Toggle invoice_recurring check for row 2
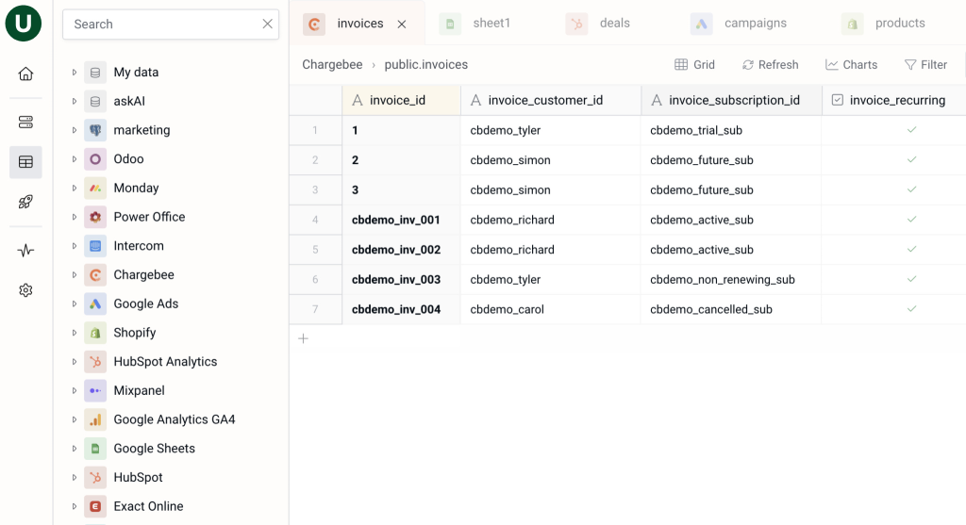This screenshot has width=966, height=525. pyautogui.click(x=912, y=159)
